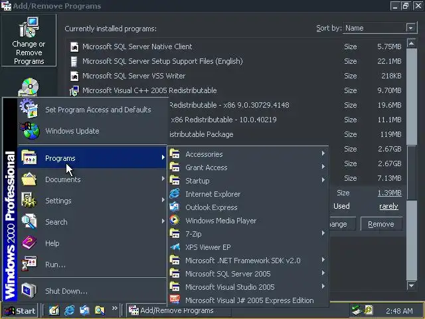Click the Outlook Express icon in submenu
Screen dimensions: 425x319
pos(175,207)
